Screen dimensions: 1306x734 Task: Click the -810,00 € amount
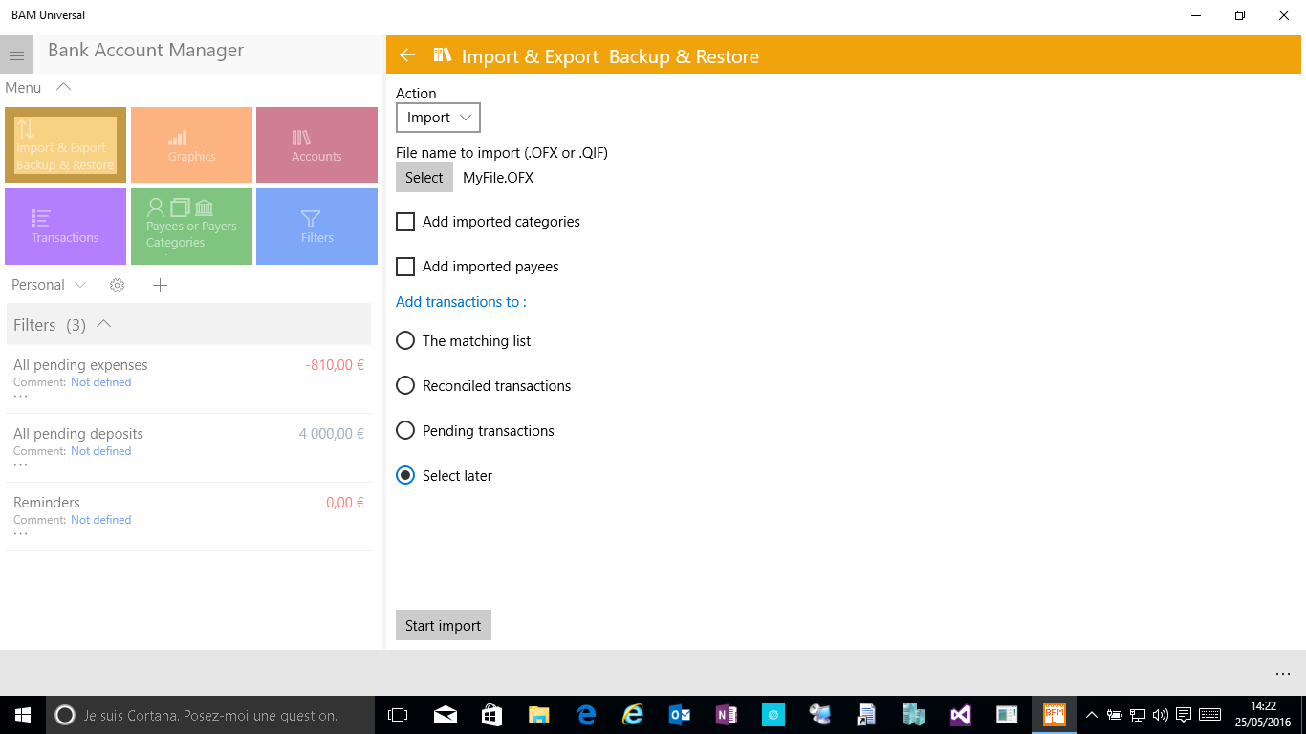point(335,365)
